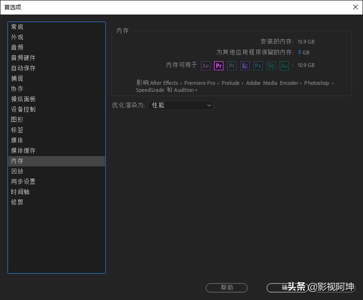Click the Prelude (Pl) memory icon

coord(231,66)
